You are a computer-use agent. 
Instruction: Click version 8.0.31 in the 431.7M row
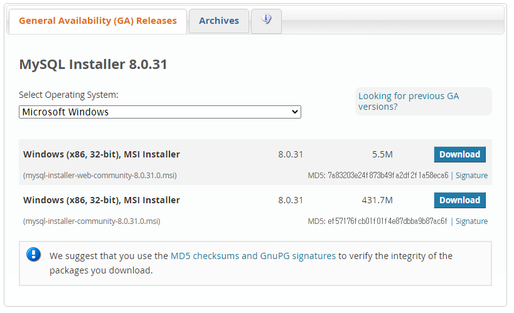(x=291, y=200)
